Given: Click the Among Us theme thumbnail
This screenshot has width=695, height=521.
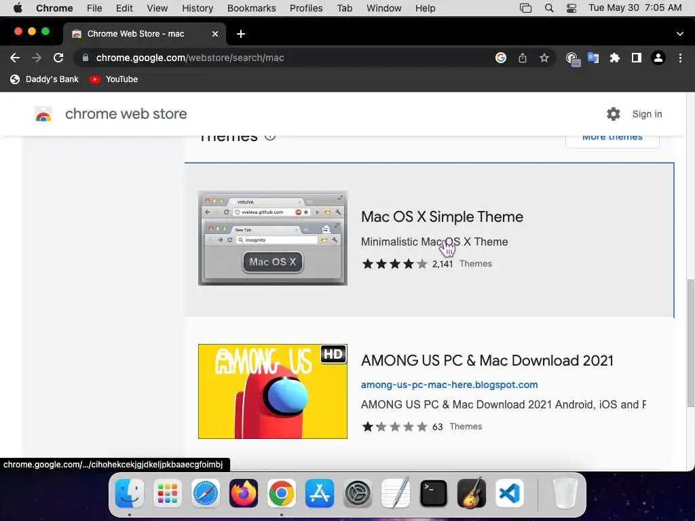Looking at the screenshot, I should tap(273, 391).
